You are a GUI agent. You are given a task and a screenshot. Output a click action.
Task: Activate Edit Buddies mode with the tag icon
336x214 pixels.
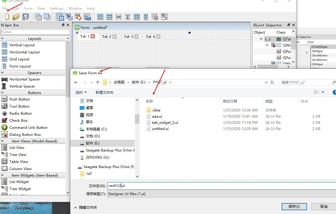pyautogui.click(x=78, y=17)
